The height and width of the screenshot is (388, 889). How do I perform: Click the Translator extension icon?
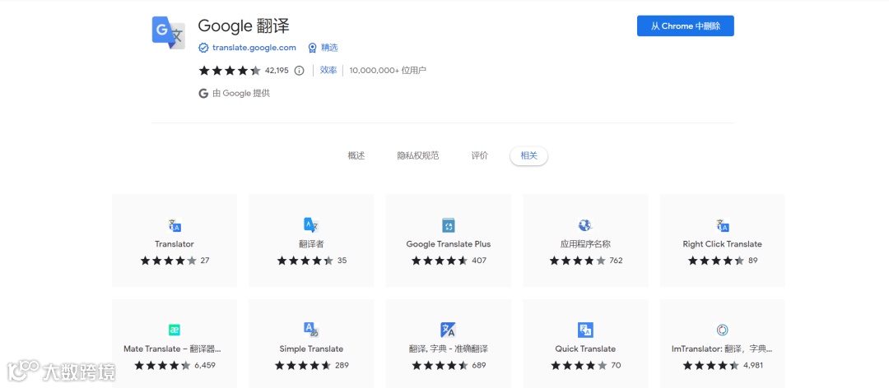point(174,225)
